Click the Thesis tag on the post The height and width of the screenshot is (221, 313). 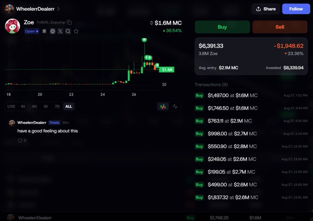coord(54,122)
